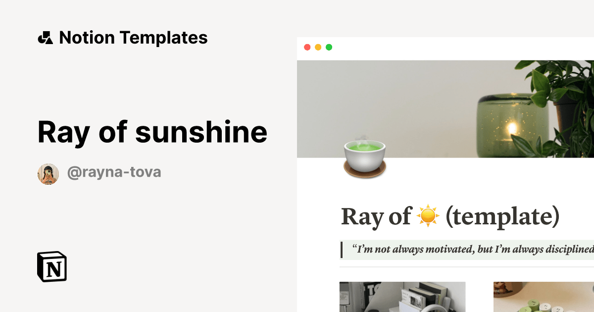Click the rayna-tova profile avatar
Image resolution: width=594 pixels, height=312 pixels.
pos(48,173)
